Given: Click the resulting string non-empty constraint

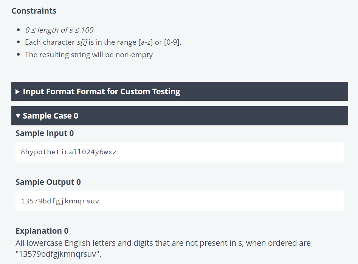Looking at the screenshot, I should (89, 55).
